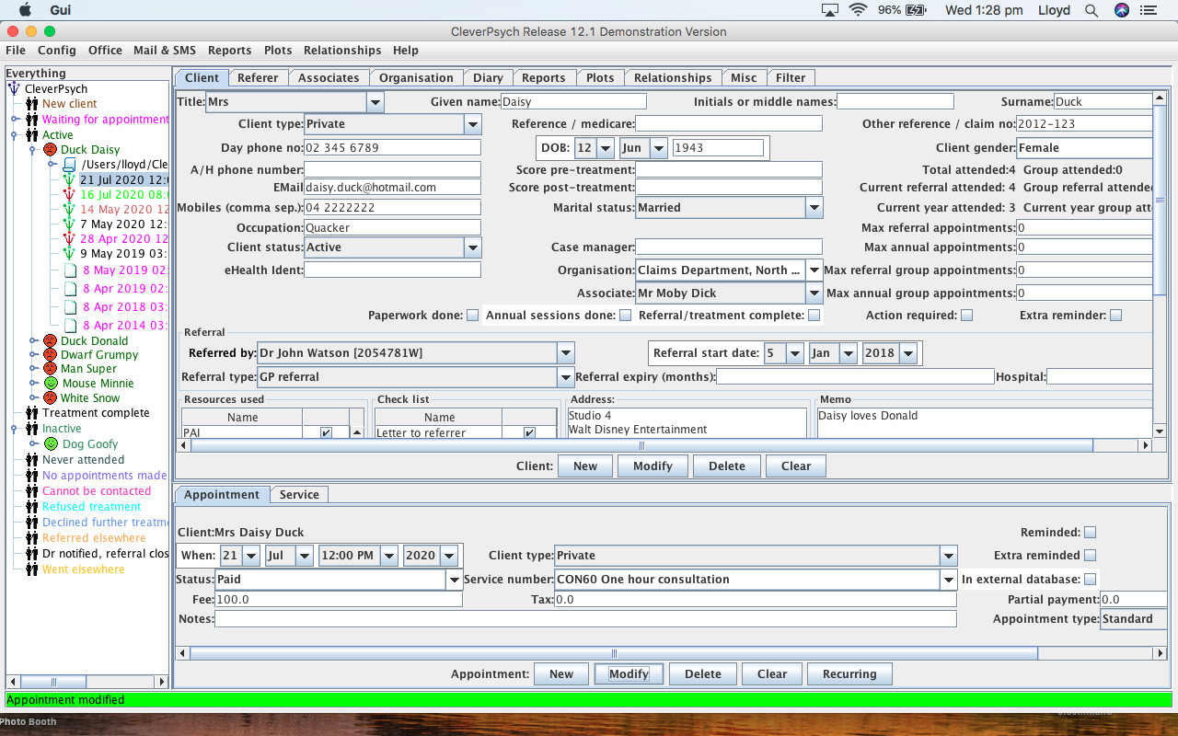Viewport: 1178px width, 736px height.
Task: Click the appointment icon for 16 Jul 2020
Action: point(69,194)
